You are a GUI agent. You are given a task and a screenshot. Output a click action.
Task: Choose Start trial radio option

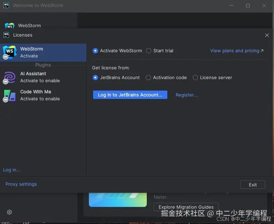(160, 51)
